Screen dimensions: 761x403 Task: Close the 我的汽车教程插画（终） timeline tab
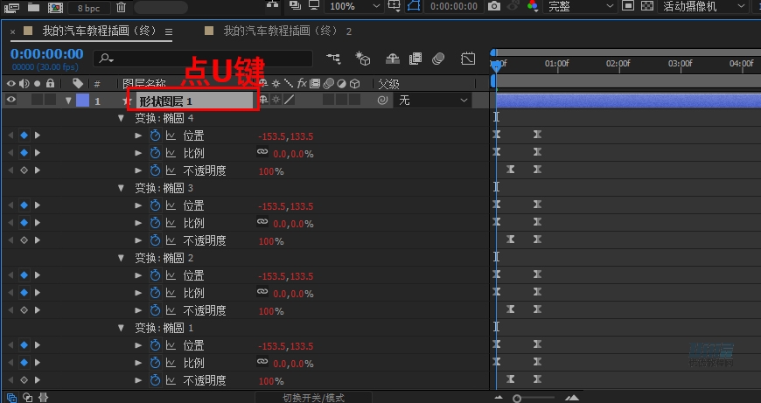[x=12, y=32]
